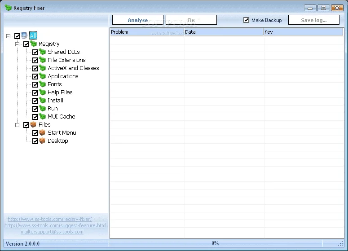Click the Help Files green cube icon
Viewport: 348px width, 251px height.
click(x=42, y=92)
